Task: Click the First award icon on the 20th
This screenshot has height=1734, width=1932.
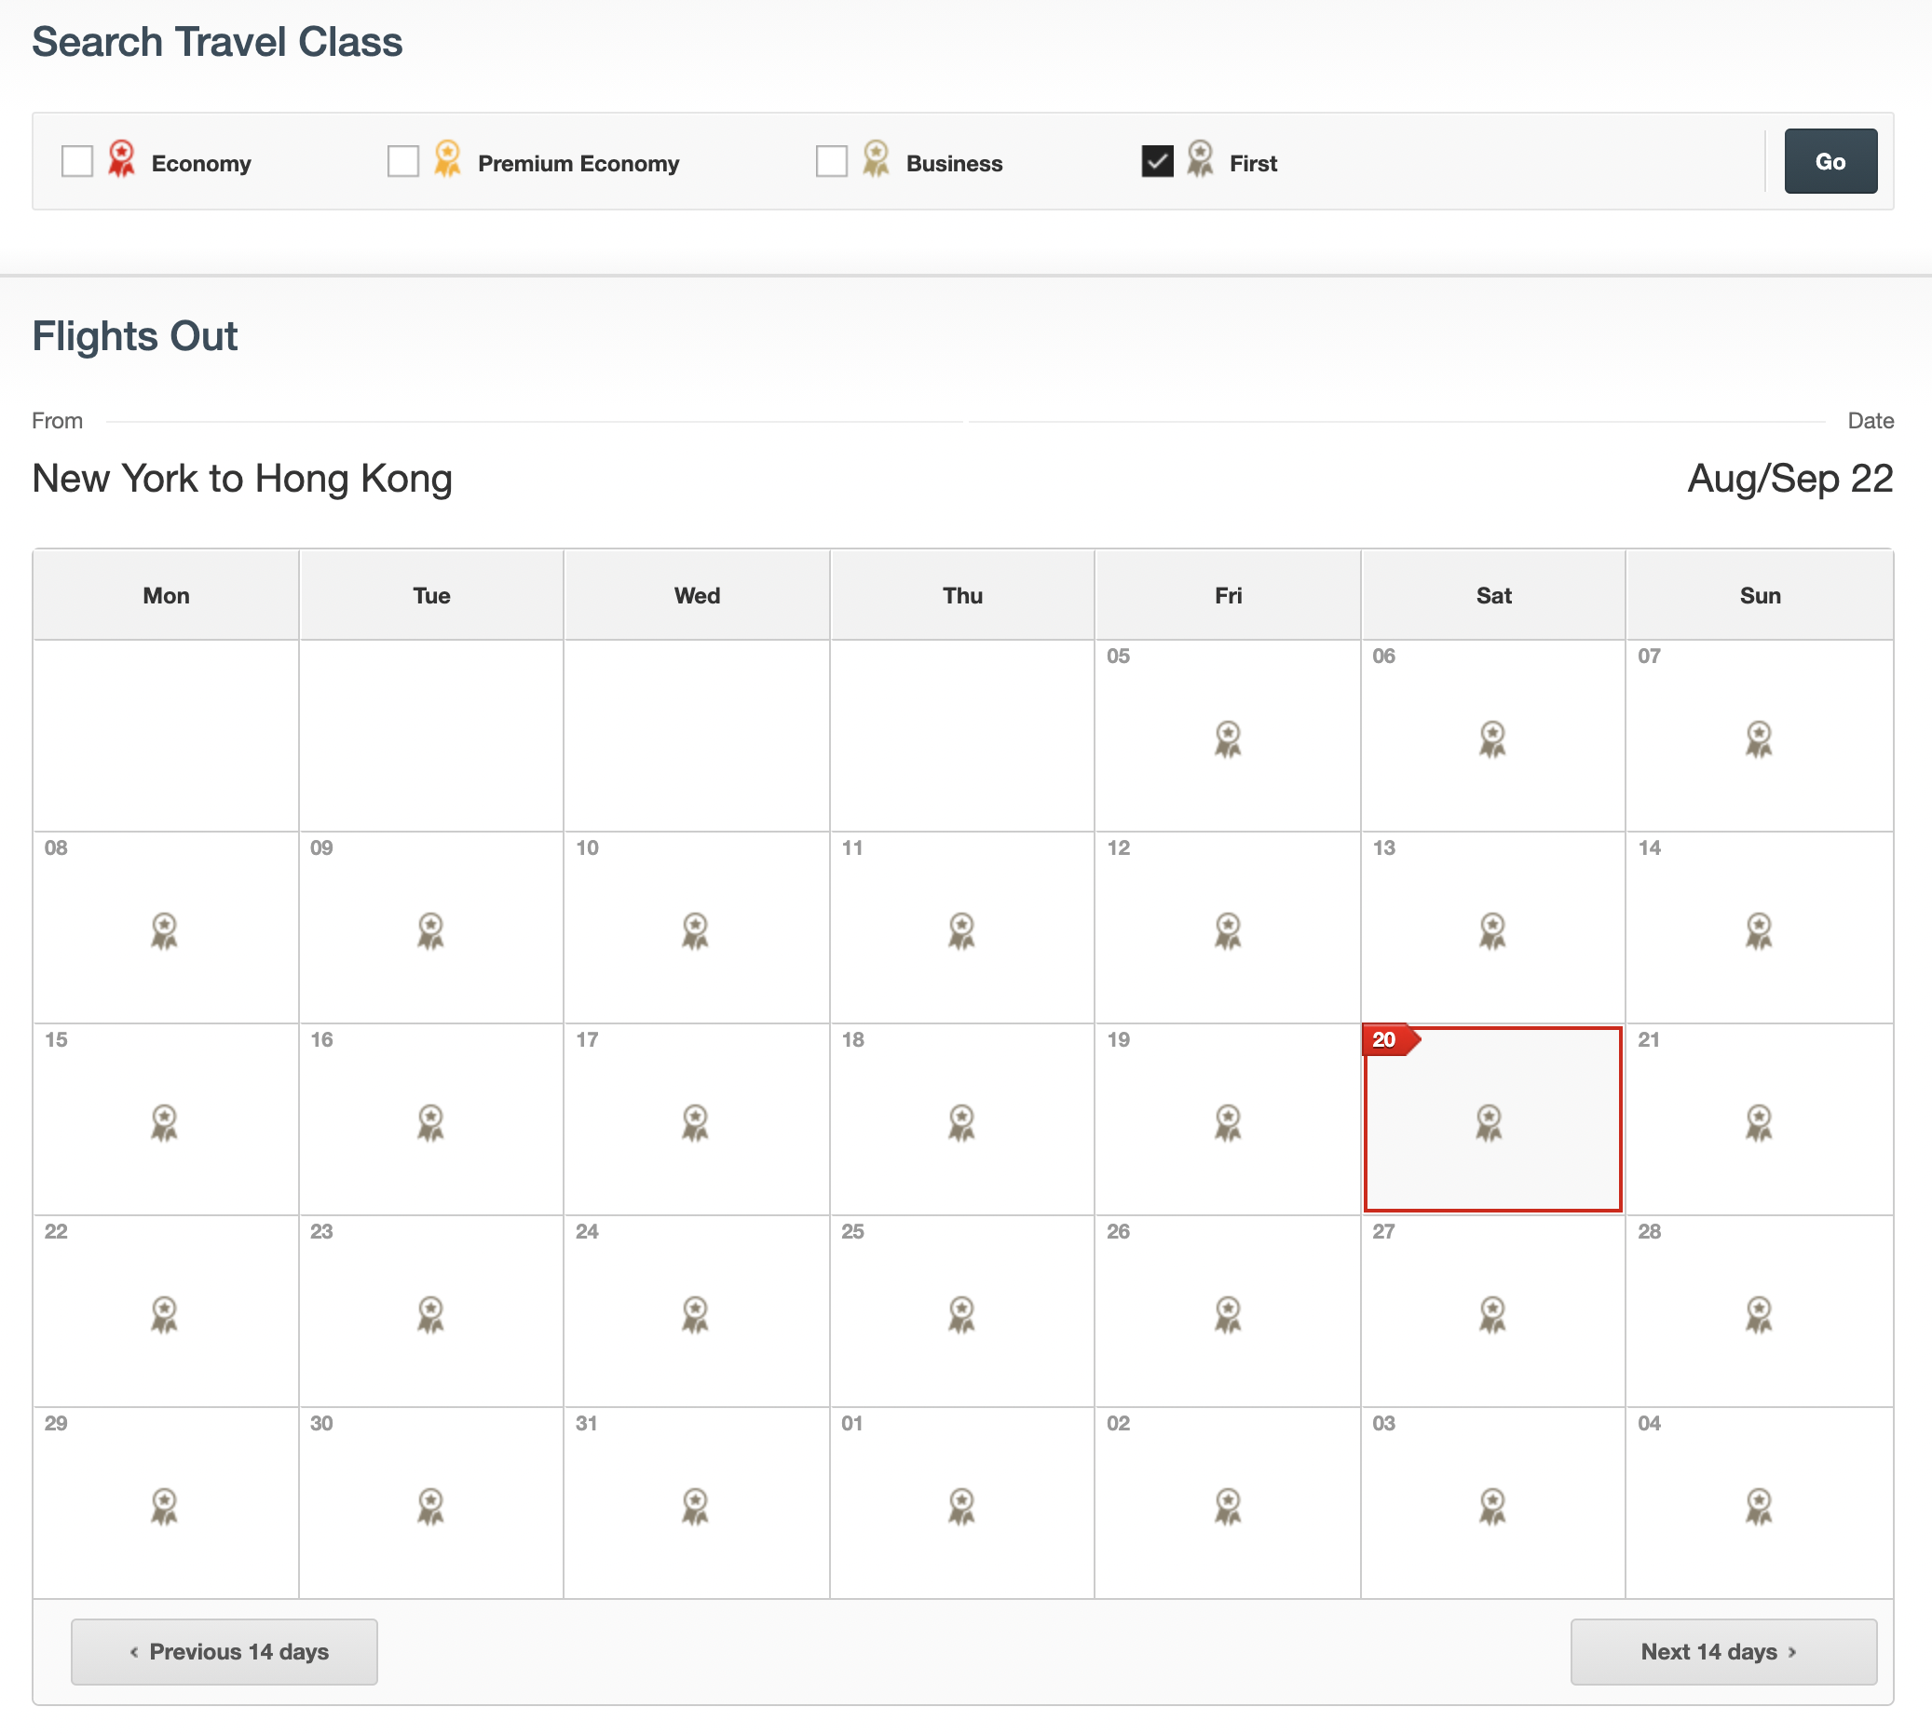Action: tap(1489, 1122)
